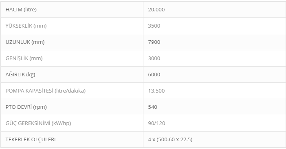Click the POMPA KAPASİTESİ (litre/dakika) label
Screen dimensions: 286x149
click(45, 91)
